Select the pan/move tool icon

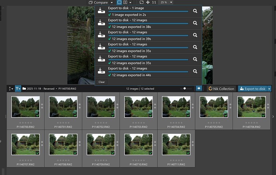coord(148,2)
